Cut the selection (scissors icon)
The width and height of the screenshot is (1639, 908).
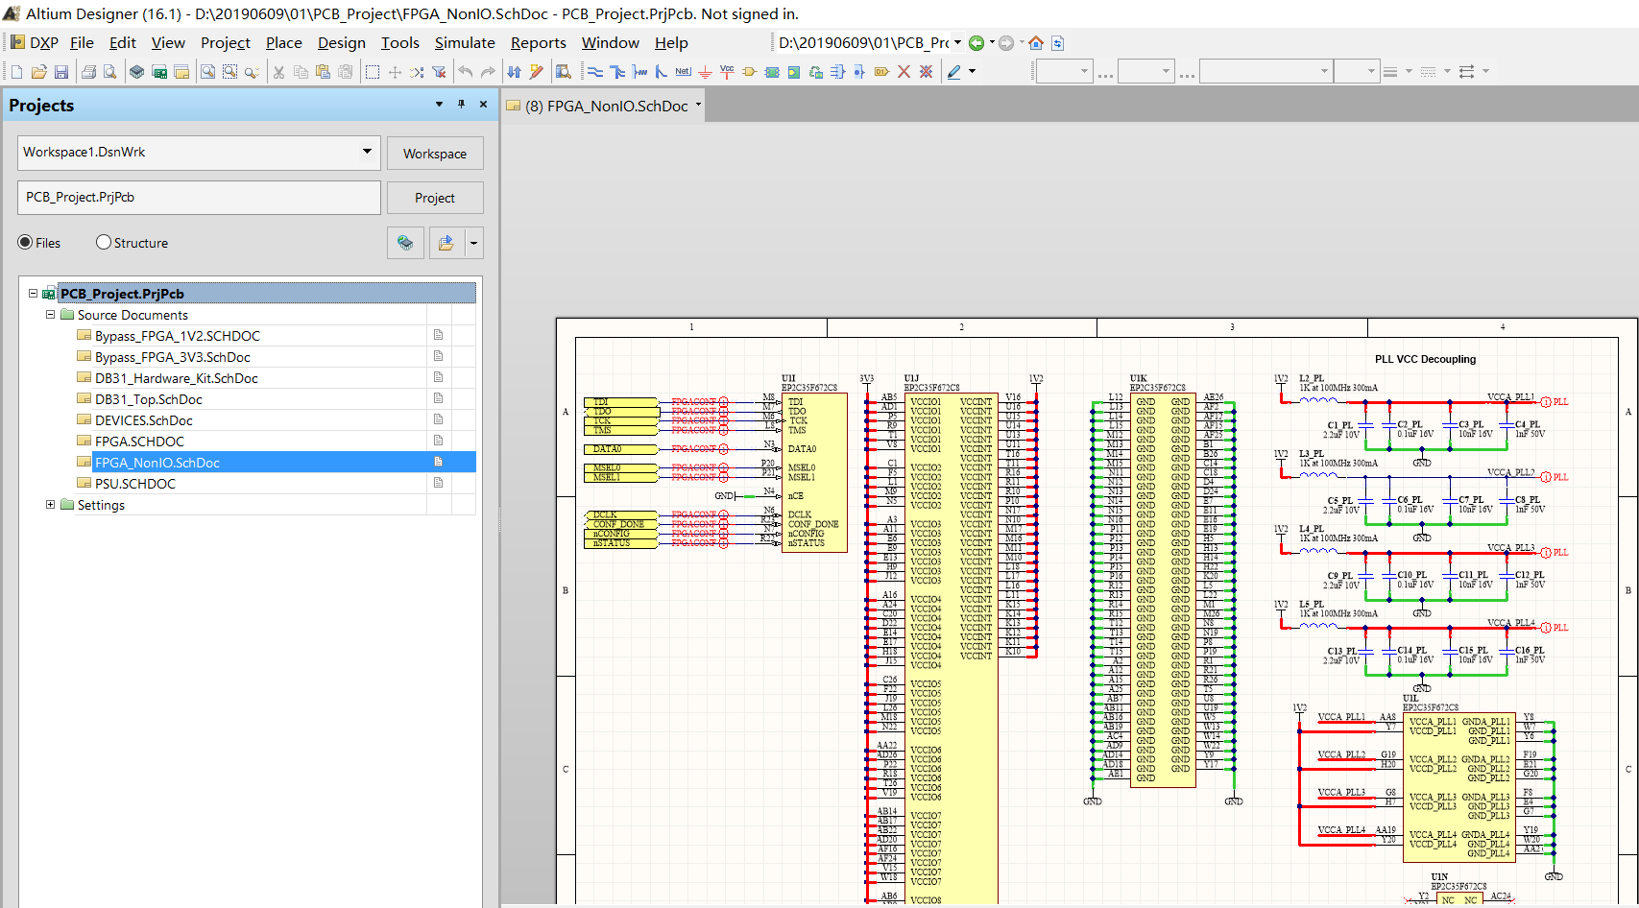point(278,72)
